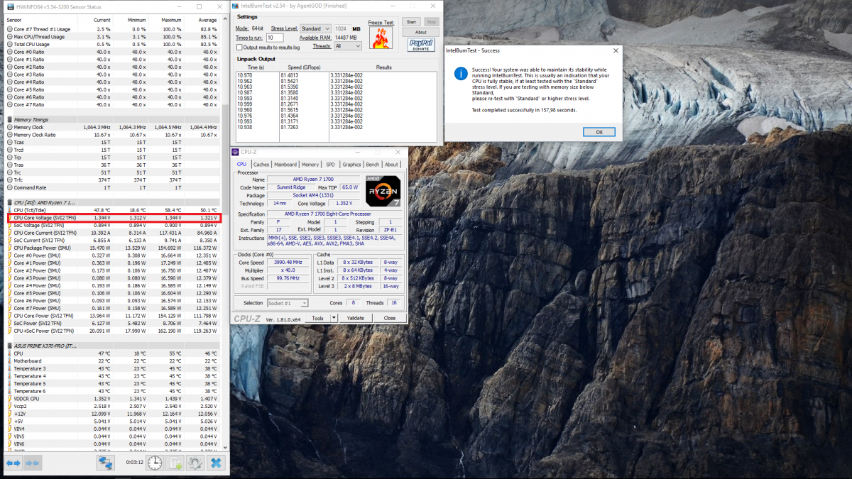
Task: Click the icon of the Motherboard temperature row
Action: pos(10,360)
